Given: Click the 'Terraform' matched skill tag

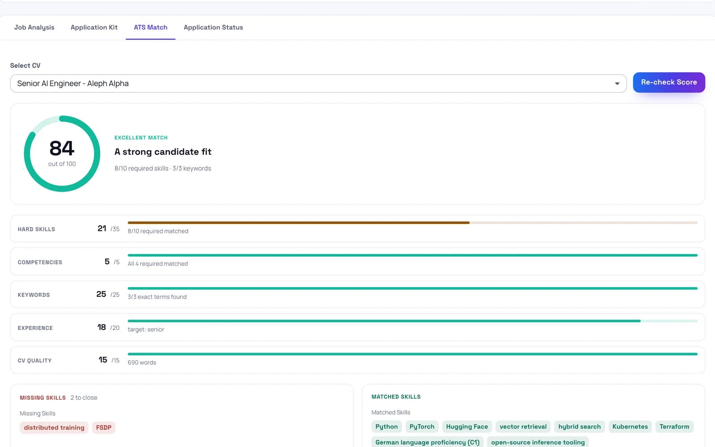Looking at the screenshot, I should point(674,427).
